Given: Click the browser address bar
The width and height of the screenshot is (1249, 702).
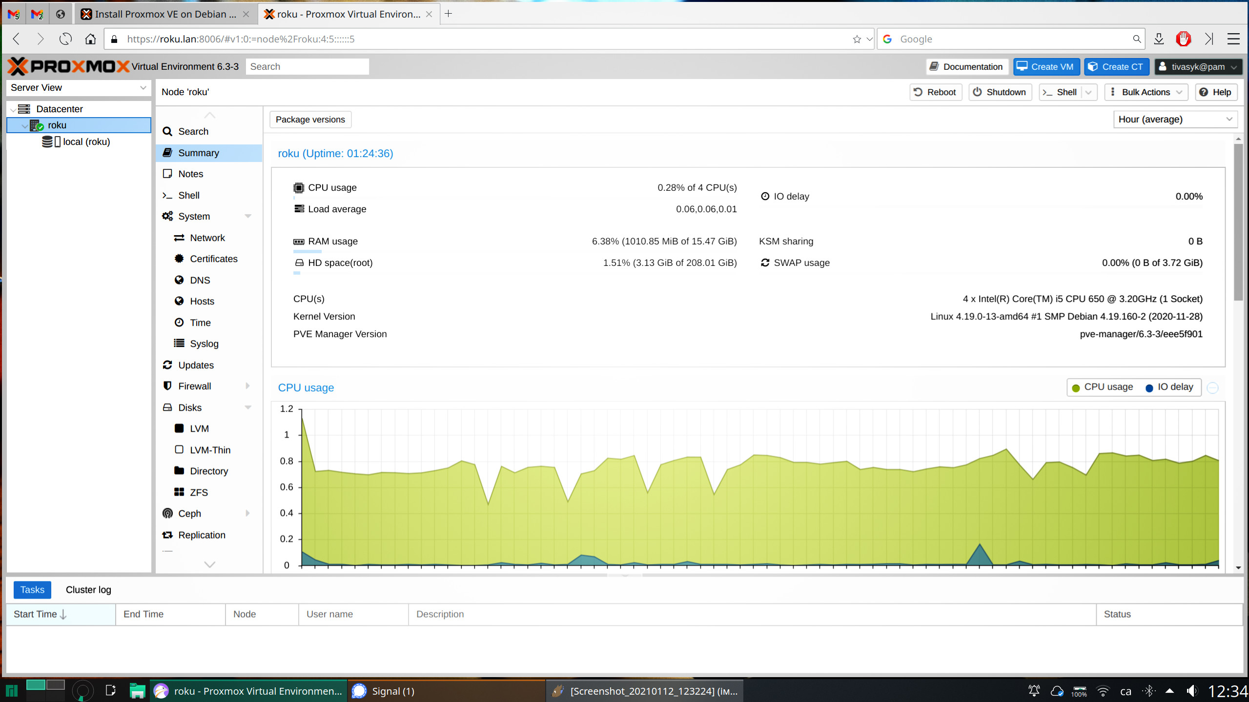Looking at the screenshot, I should [488, 39].
